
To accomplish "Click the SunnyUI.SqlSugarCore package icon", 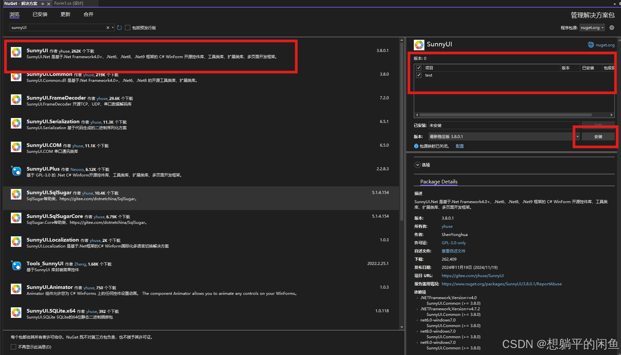I will point(16,218).
